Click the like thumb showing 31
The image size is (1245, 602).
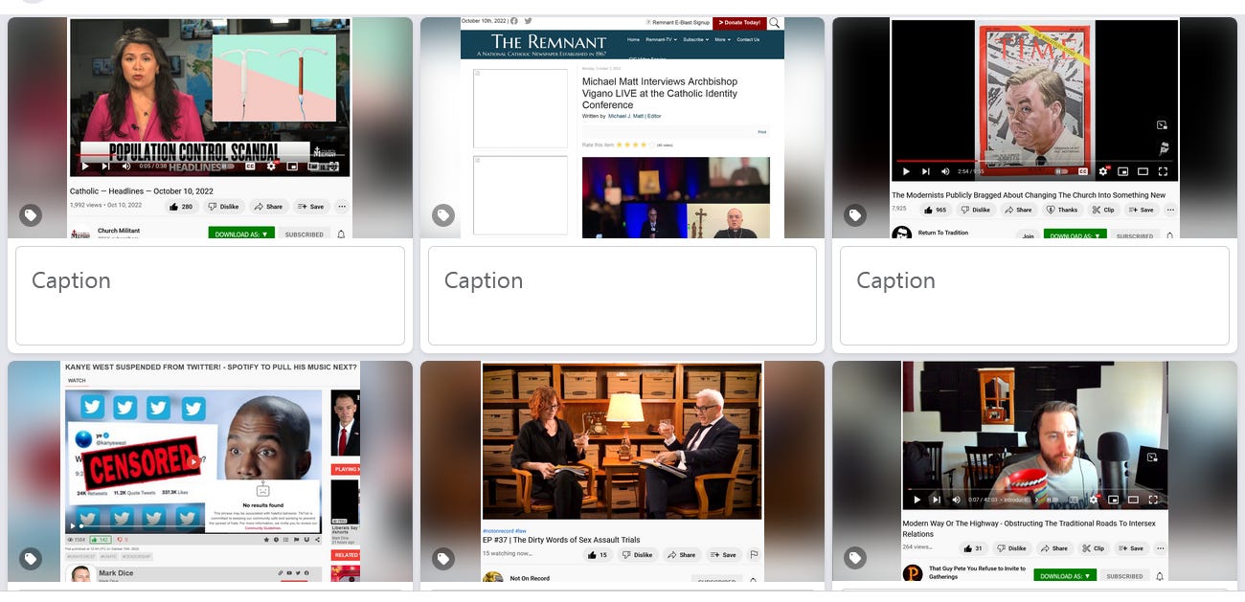(972, 548)
